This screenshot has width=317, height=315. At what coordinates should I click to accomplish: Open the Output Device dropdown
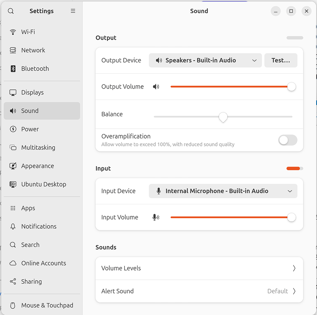tap(205, 60)
